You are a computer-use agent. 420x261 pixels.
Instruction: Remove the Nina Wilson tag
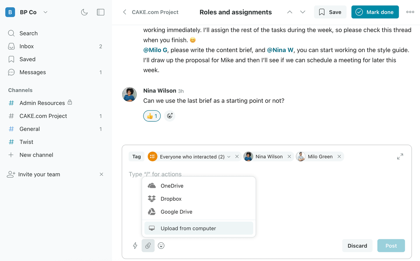tap(289, 157)
